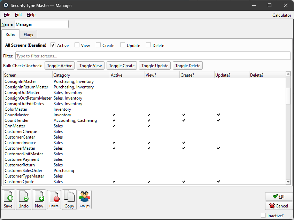The image size is (294, 220).
Task: Click the Active column header
Action: (127, 75)
